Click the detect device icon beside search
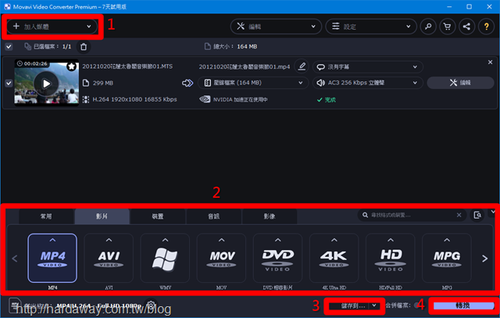The height and width of the screenshot is (318, 500). coord(477,216)
